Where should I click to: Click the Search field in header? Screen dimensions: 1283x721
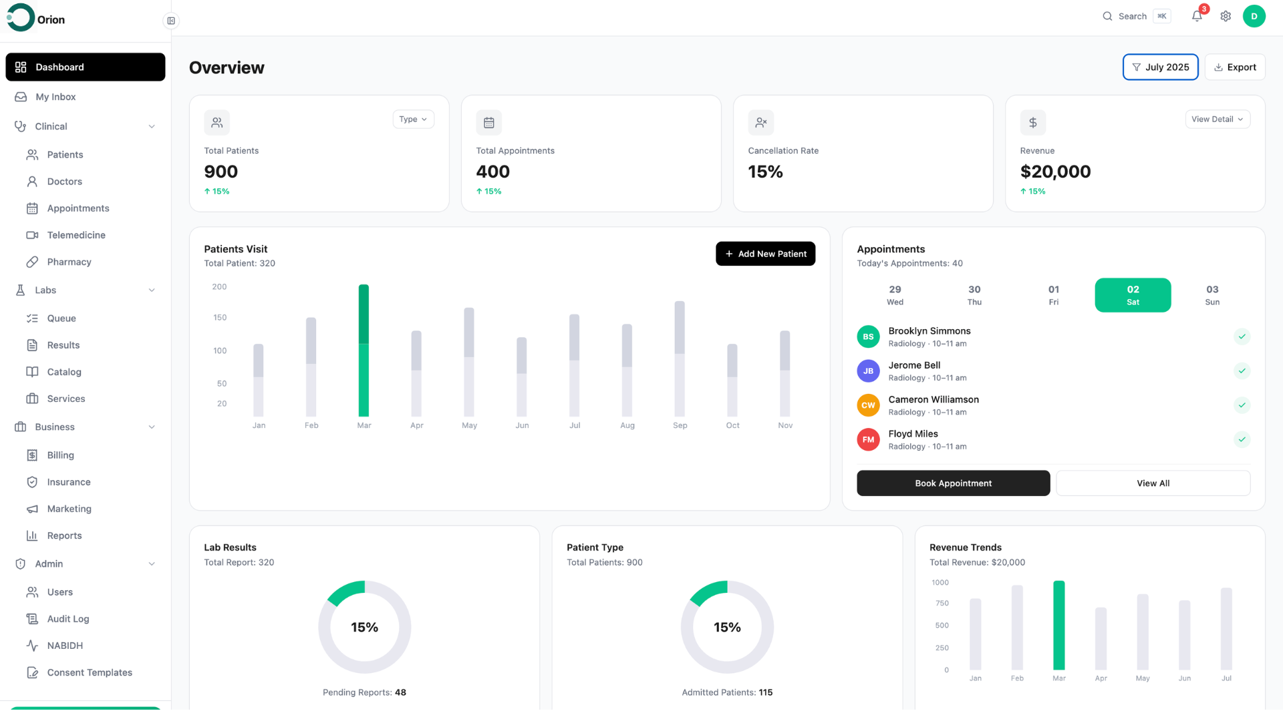coord(1136,16)
